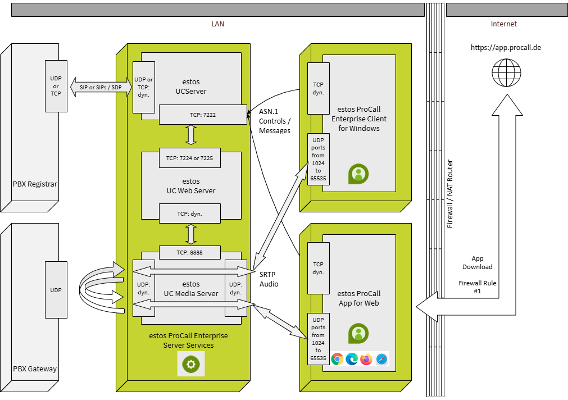This screenshot has height=400, width=568.
Task: Click ProCall logo in Enterprise Client box
Action: coord(358,174)
